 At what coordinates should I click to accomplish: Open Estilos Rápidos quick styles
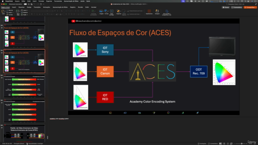point(124,12)
